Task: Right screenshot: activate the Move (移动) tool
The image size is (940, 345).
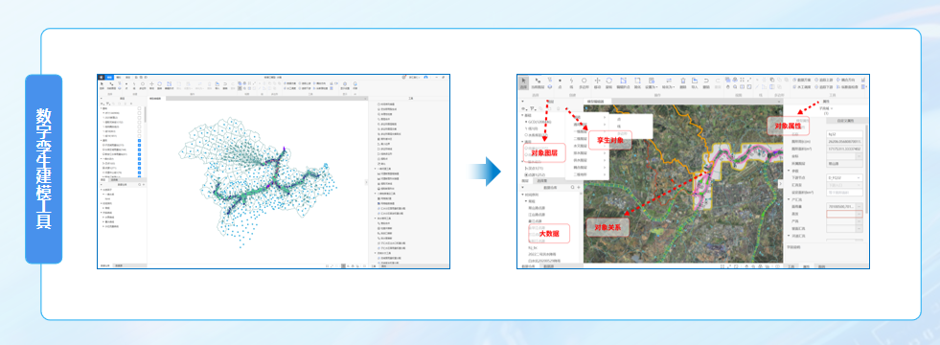Action: coord(597,82)
